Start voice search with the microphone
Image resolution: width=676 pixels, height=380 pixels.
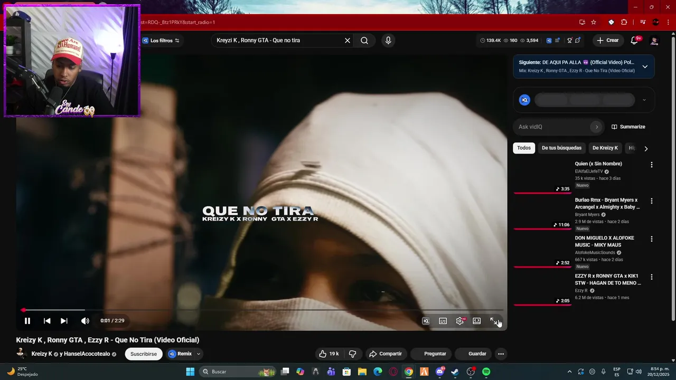388,41
